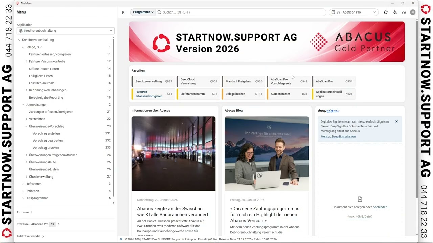Screen dimensions: 433x243
Task: Click the refresh icon in the top bar
Action: click(x=386, y=12)
